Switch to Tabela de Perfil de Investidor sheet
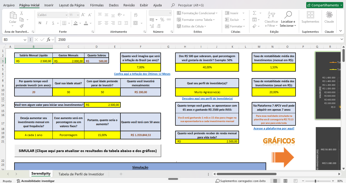The image size is (346, 183). pyautogui.click(x=81, y=174)
